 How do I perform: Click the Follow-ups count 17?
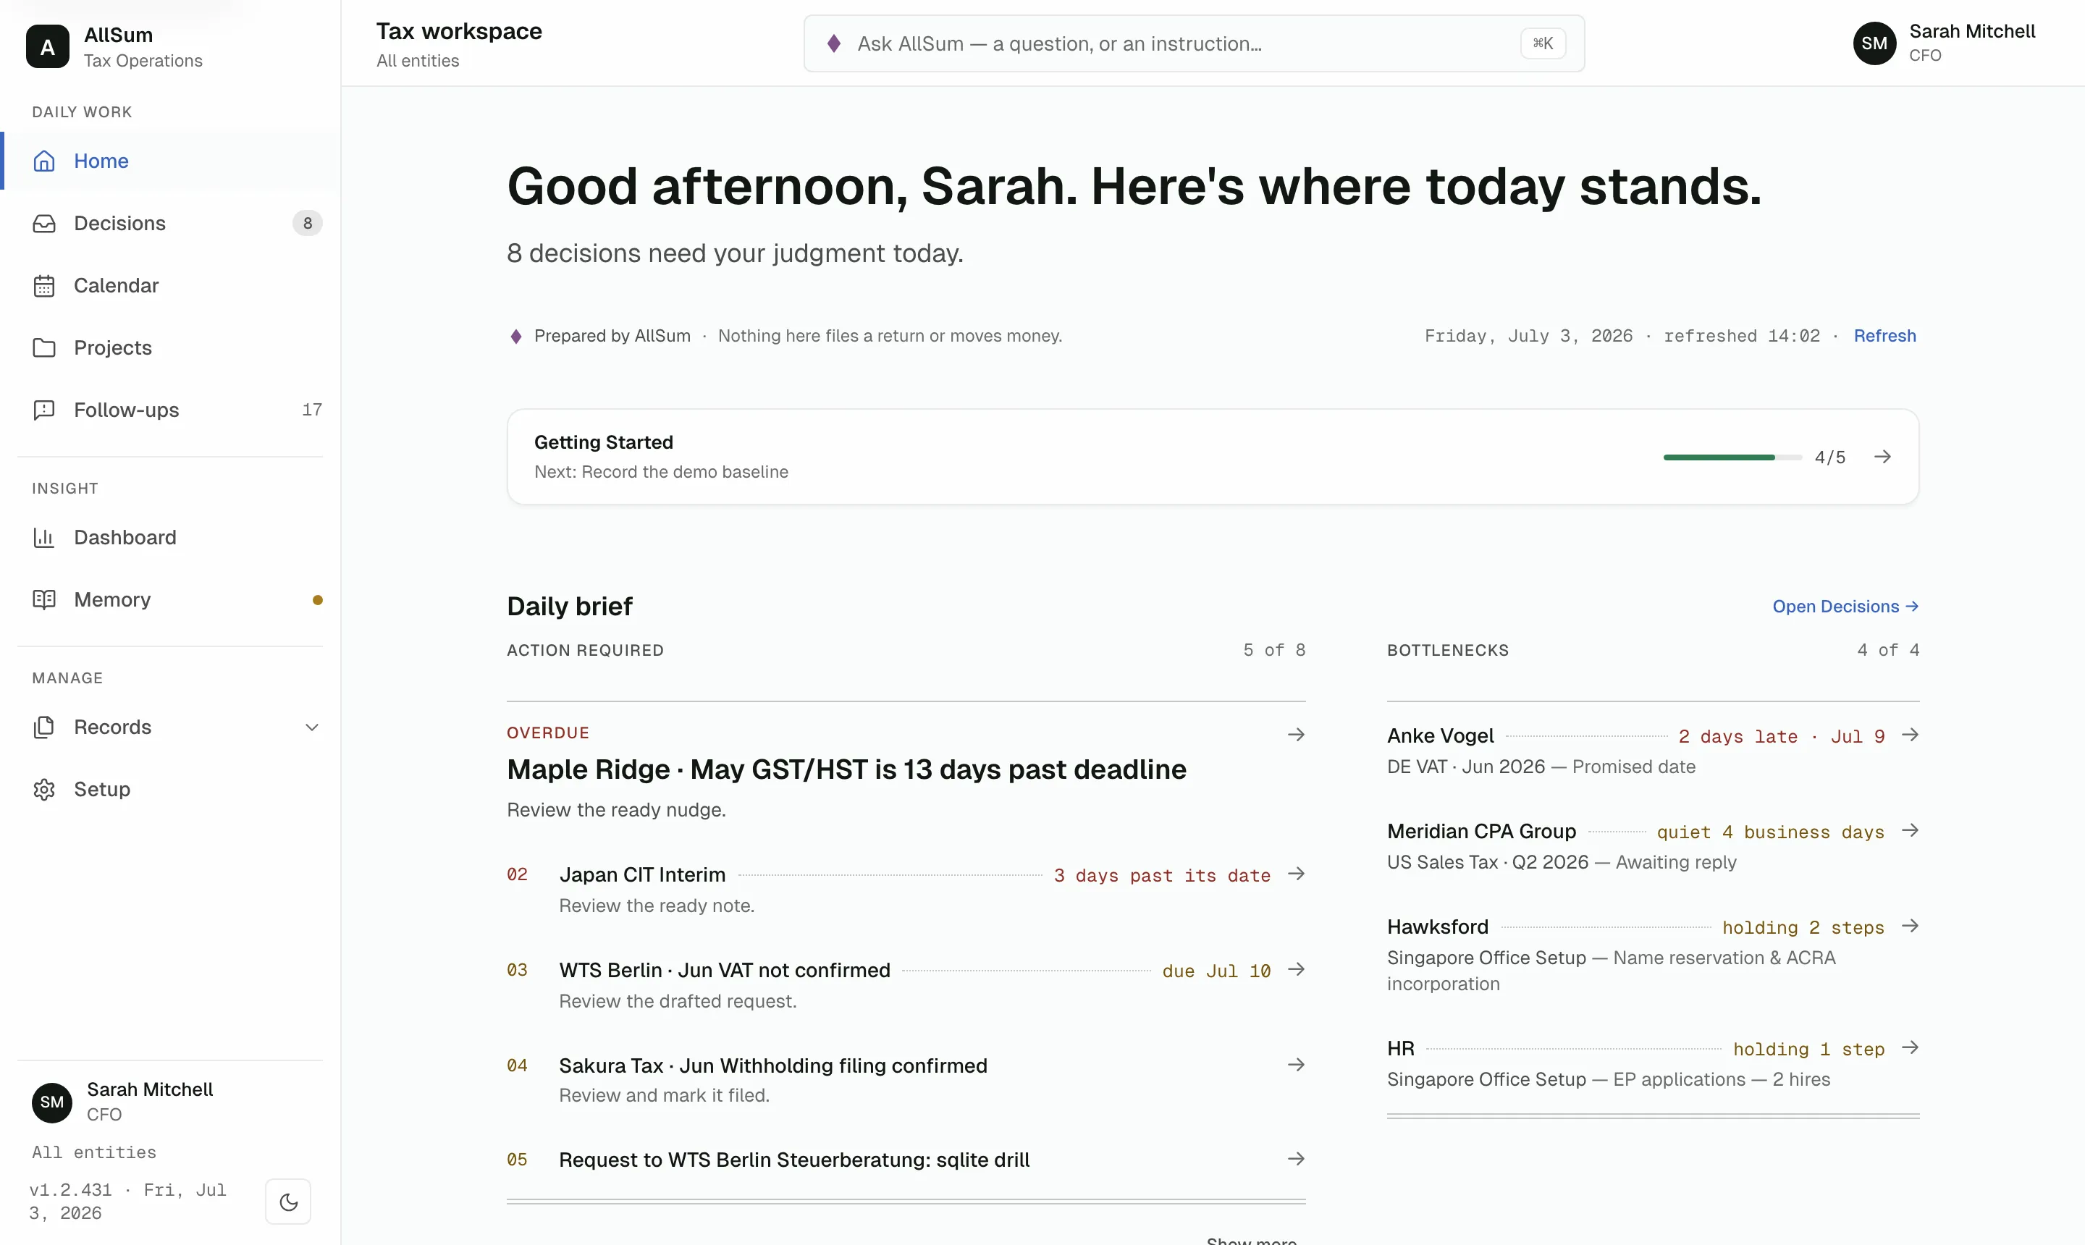312,410
